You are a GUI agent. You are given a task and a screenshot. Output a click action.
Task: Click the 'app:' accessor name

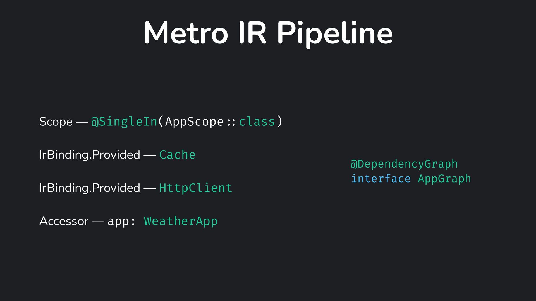[121, 222]
